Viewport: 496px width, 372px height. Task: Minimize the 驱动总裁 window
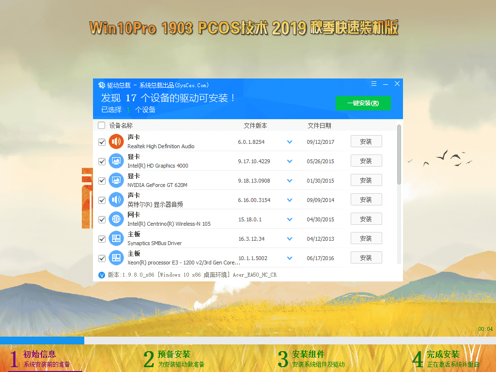point(386,84)
